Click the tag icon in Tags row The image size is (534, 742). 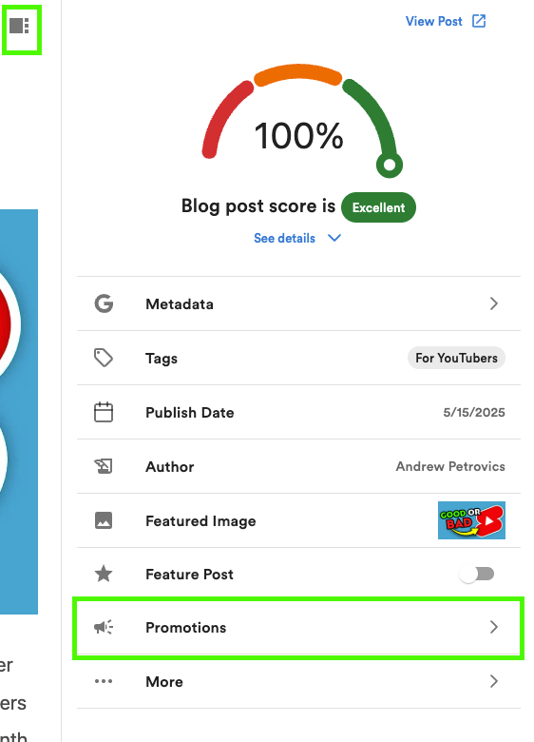coord(104,358)
